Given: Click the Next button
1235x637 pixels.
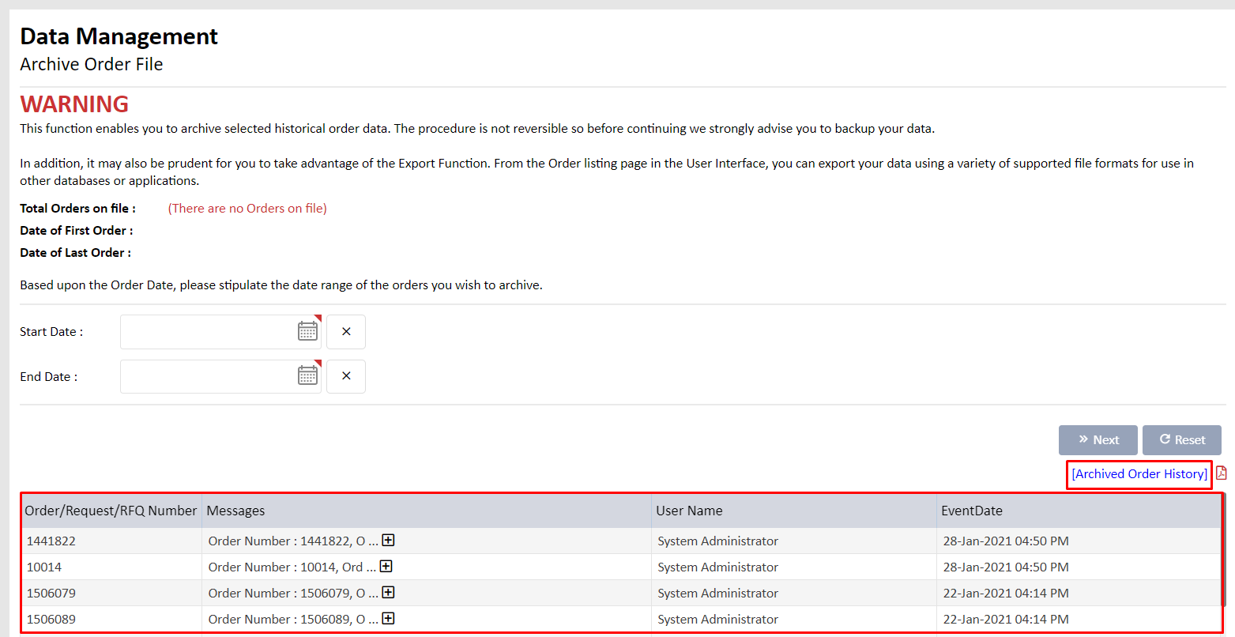Looking at the screenshot, I should pyautogui.click(x=1098, y=440).
